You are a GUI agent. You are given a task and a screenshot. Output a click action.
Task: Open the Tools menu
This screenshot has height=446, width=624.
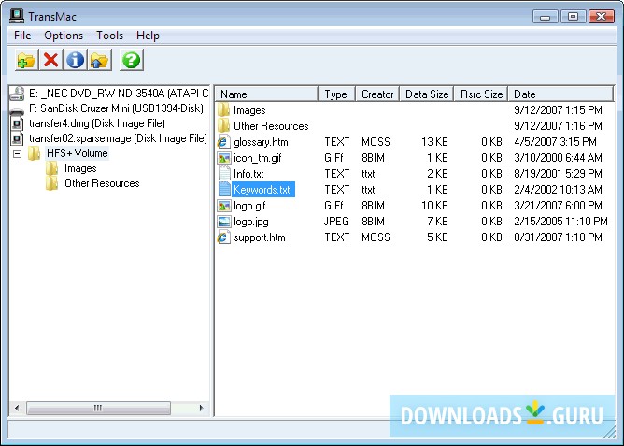[x=110, y=36]
